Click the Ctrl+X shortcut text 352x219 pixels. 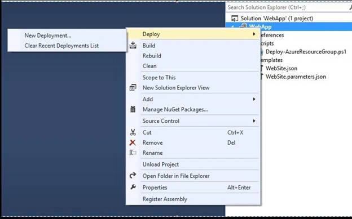[235, 132]
